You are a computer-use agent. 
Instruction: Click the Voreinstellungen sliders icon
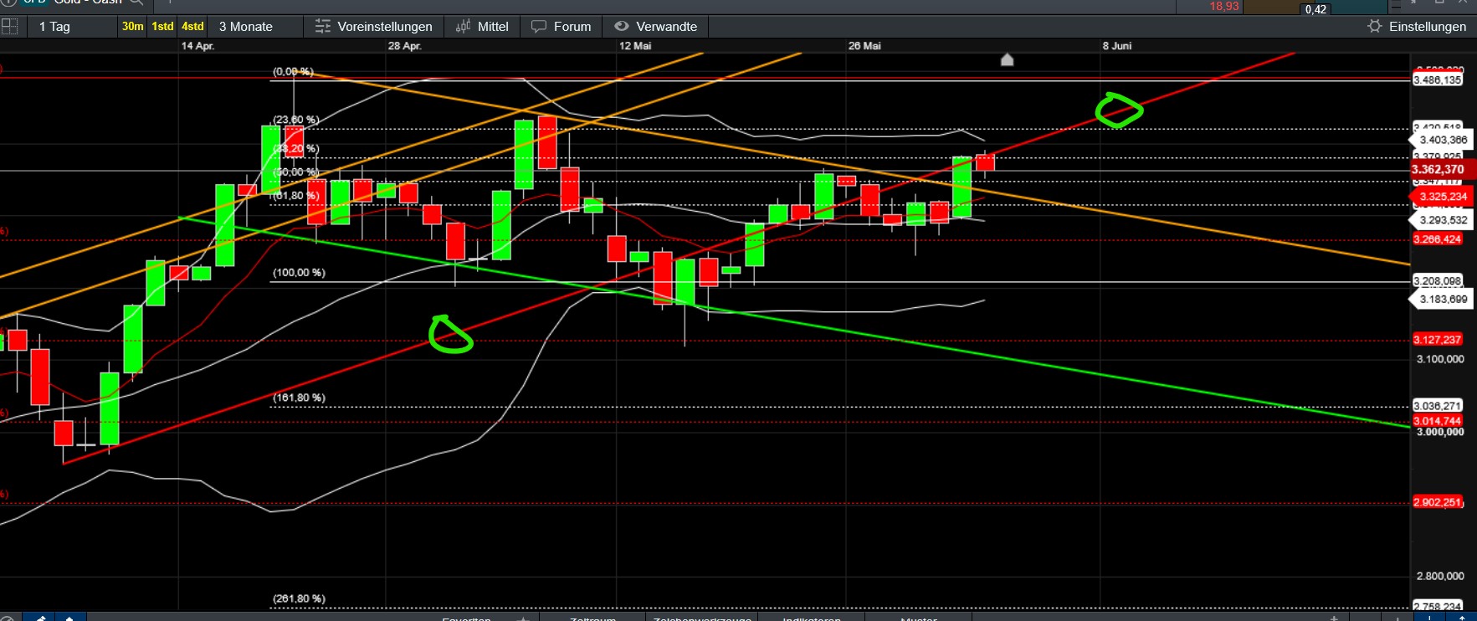pyautogui.click(x=323, y=27)
